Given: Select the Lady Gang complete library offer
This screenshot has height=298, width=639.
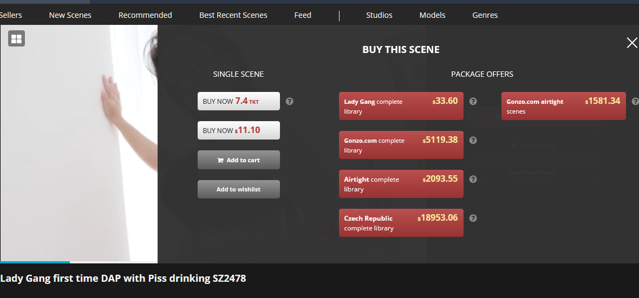Looking at the screenshot, I should pos(401,106).
